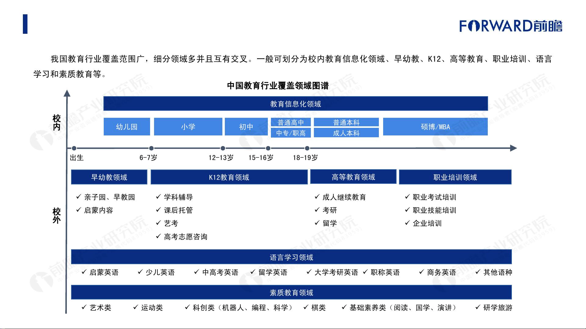Click the FORWARD前瞻 logo
Screen dimensions: 586x329
pos(511,26)
